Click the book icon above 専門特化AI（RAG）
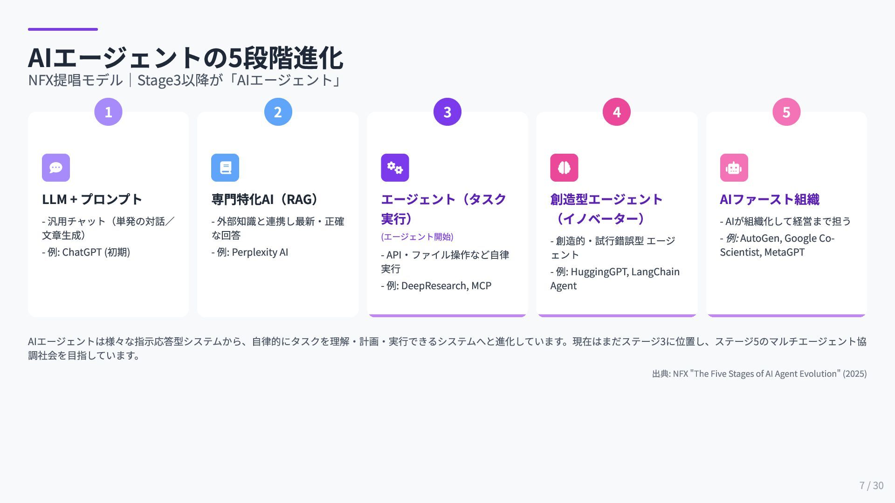 pyautogui.click(x=225, y=168)
